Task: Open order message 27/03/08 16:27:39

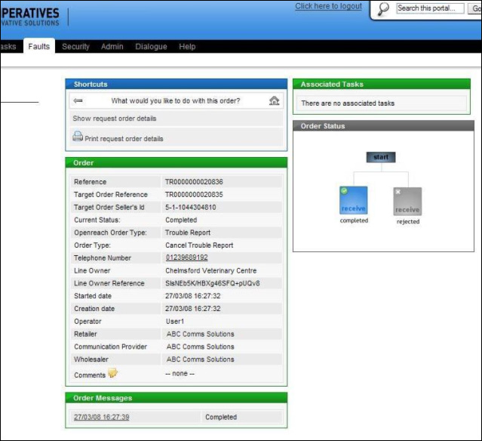Action: (x=101, y=417)
